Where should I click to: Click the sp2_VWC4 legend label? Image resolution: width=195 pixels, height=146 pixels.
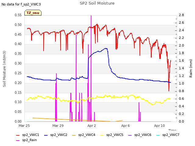tap(87, 135)
